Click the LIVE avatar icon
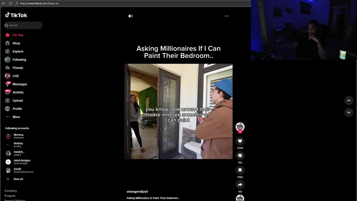 point(8,76)
